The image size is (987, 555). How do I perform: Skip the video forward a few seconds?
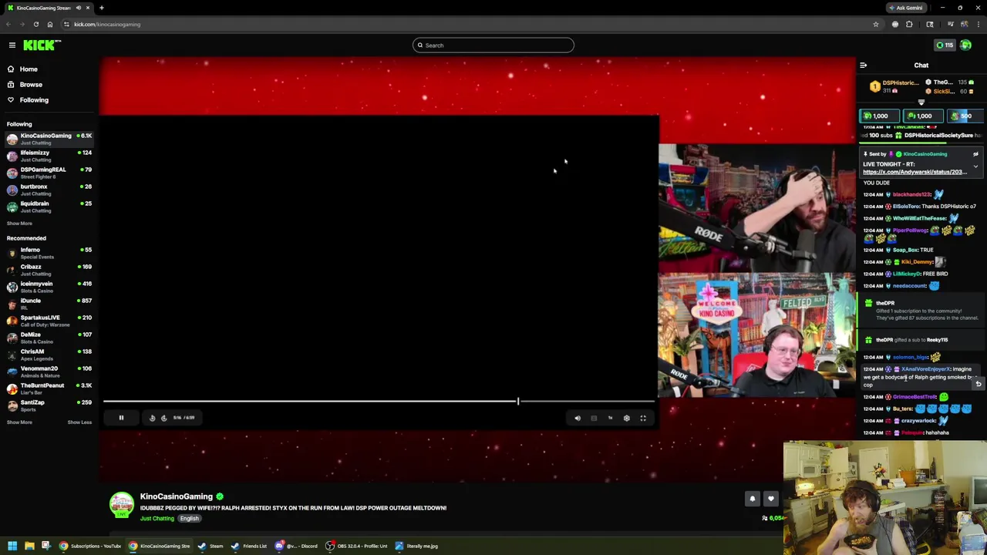[x=163, y=418]
